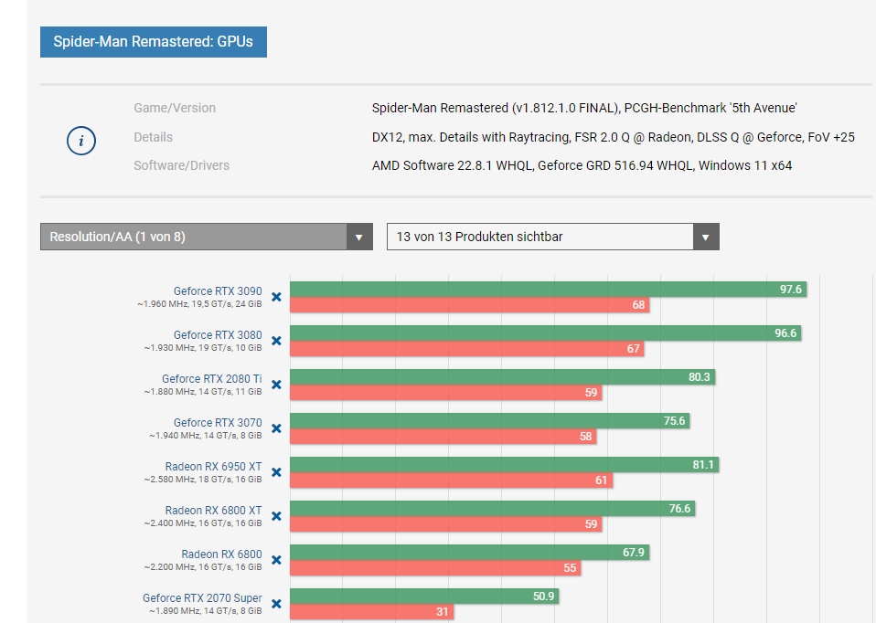Click the ~1.960 MHz, 19,5 GT/s, 24 GiB spec text
Image resolution: width=876 pixels, height=623 pixels.
199,304
